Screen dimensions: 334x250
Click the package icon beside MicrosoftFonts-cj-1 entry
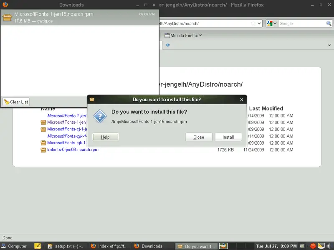pos(43,129)
